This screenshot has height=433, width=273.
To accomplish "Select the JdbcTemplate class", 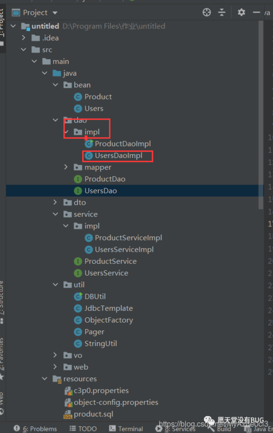I will click(x=109, y=309).
